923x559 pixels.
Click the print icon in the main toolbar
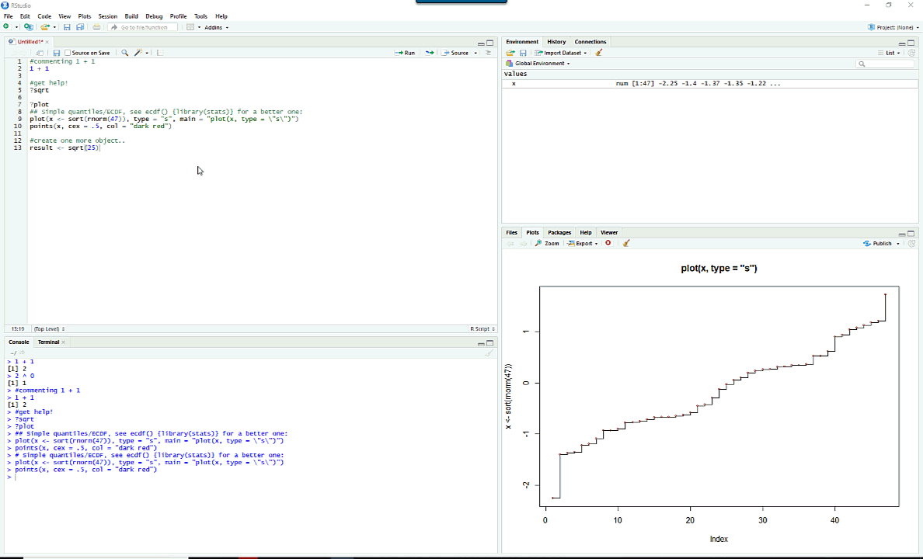pyautogui.click(x=96, y=27)
